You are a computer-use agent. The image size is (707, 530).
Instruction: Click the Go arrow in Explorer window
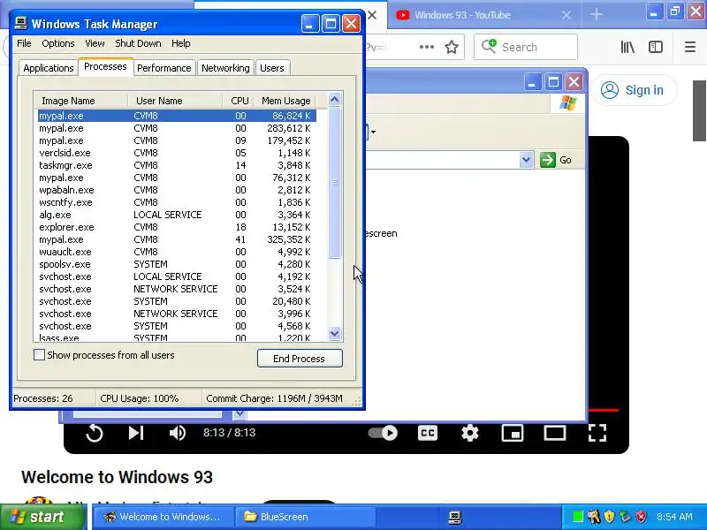click(548, 160)
